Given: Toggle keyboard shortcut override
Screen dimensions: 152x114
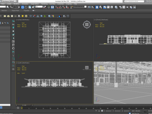Looking at the screenshot, I should tap(53, 7).
